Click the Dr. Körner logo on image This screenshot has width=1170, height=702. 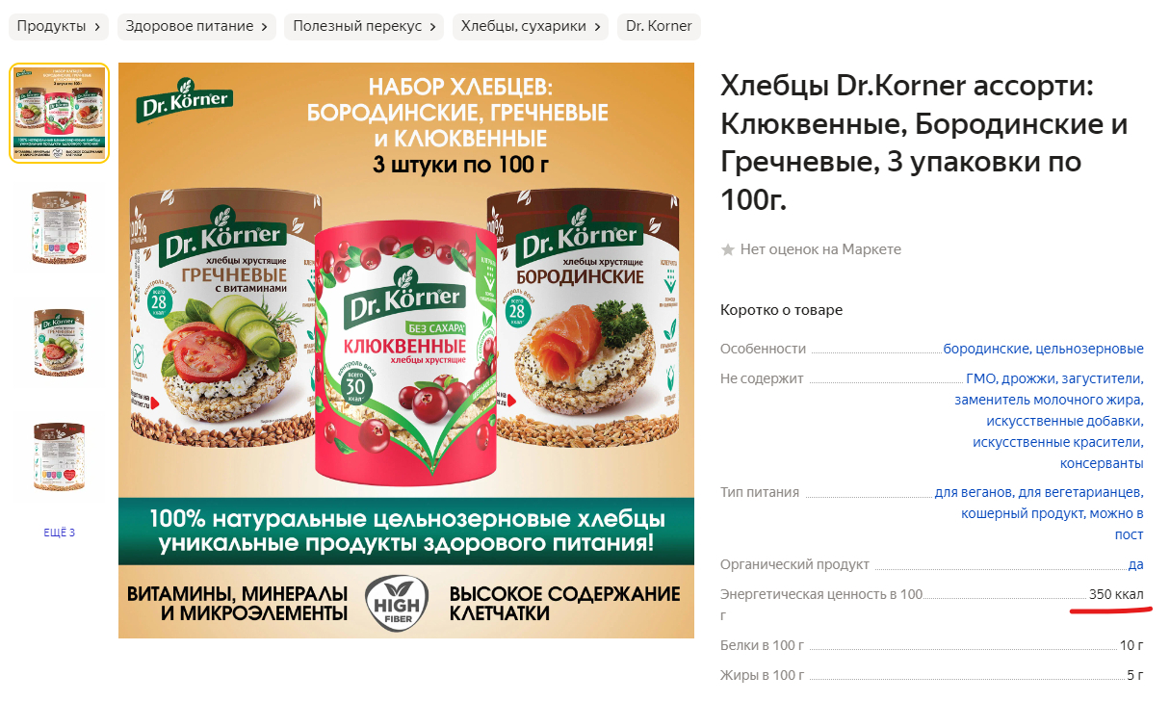point(183,101)
